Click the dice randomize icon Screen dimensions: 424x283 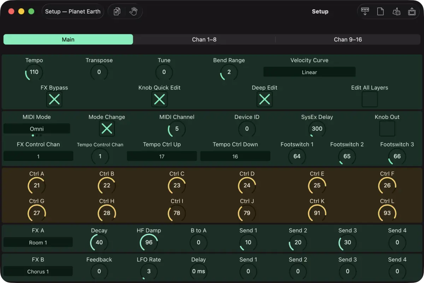pyautogui.click(x=396, y=11)
